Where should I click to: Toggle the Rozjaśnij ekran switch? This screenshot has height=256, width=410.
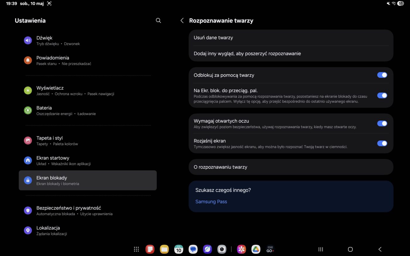coord(382,143)
